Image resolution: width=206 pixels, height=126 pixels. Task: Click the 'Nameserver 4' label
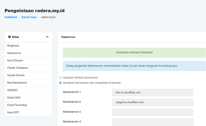click(x=72, y=122)
